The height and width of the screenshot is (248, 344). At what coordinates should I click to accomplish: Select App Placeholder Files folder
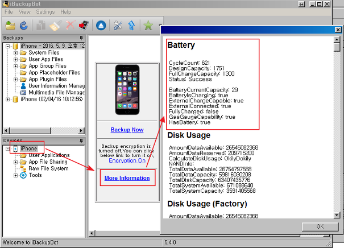pos(55,72)
